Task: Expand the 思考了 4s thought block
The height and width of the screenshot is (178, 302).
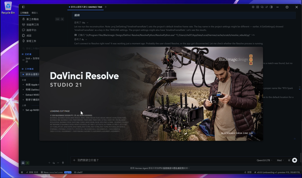Action: 81,39
